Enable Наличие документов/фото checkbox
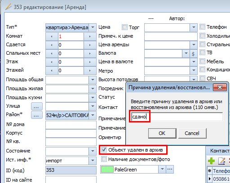This screenshot has height=183, width=230. click(104, 159)
